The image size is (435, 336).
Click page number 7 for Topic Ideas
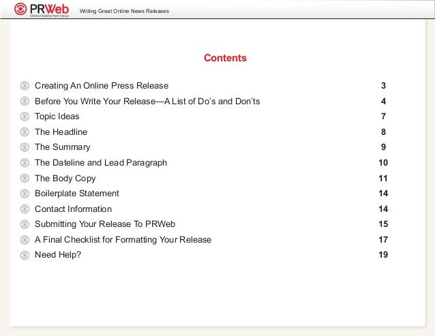pyautogui.click(x=383, y=117)
